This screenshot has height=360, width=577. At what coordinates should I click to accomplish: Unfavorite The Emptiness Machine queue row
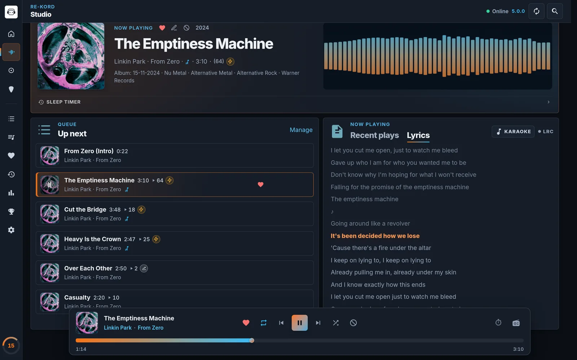(x=260, y=184)
